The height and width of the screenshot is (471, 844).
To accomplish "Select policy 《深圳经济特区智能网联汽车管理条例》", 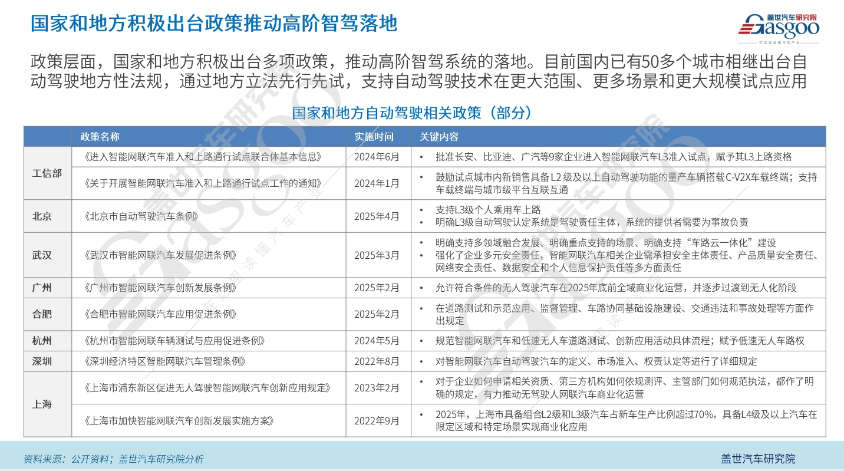I will click(166, 361).
